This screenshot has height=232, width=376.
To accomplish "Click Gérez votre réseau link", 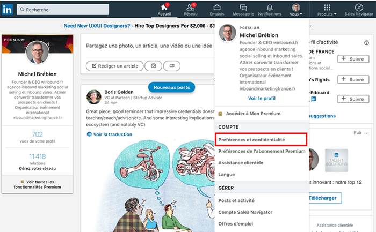I will tap(38, 168).
